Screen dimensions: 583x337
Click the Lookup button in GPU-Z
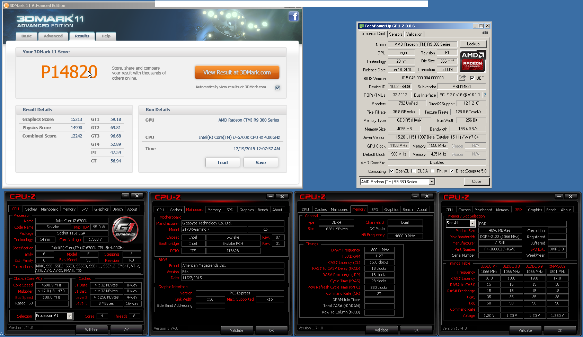[473, 44]
